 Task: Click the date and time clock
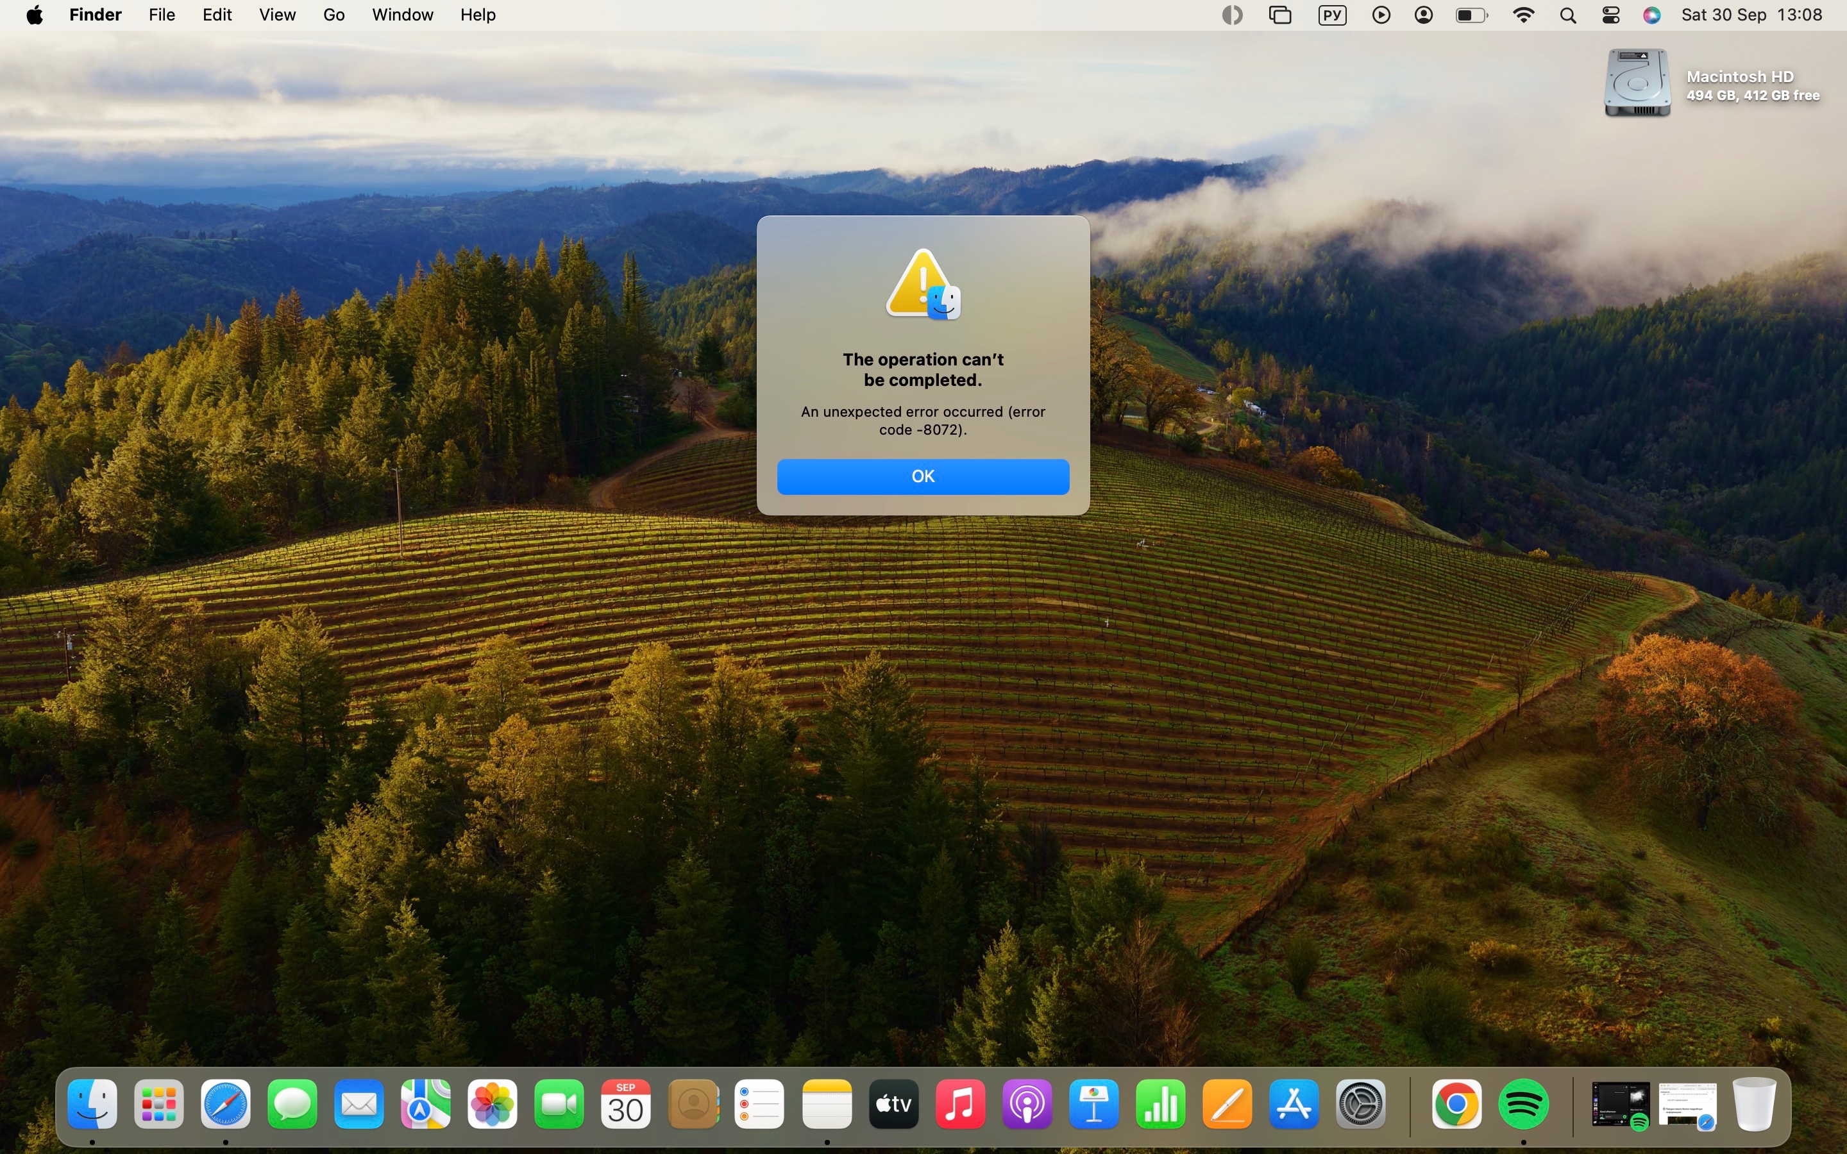[1751, 15]
